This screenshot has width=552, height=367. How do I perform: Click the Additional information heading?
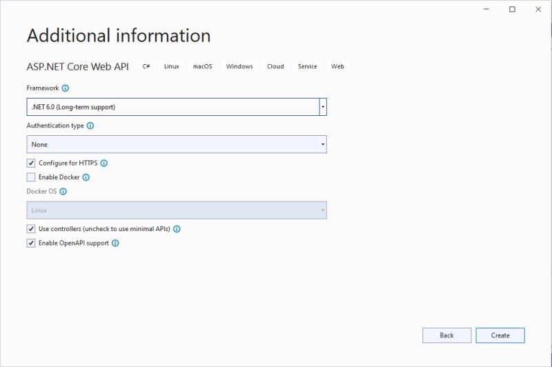click(x=119, y=36)
